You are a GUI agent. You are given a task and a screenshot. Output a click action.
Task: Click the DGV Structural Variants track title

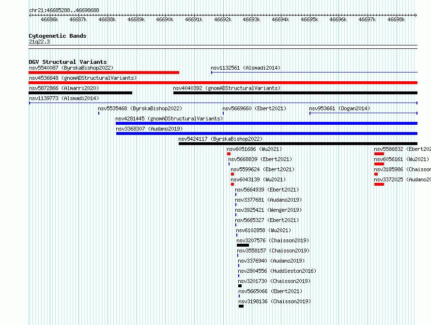point(67,62)
